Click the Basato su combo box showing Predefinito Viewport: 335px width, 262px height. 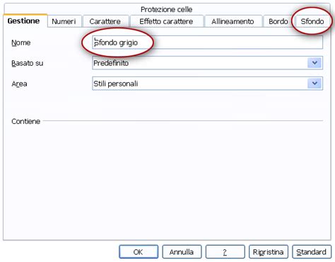207,63
